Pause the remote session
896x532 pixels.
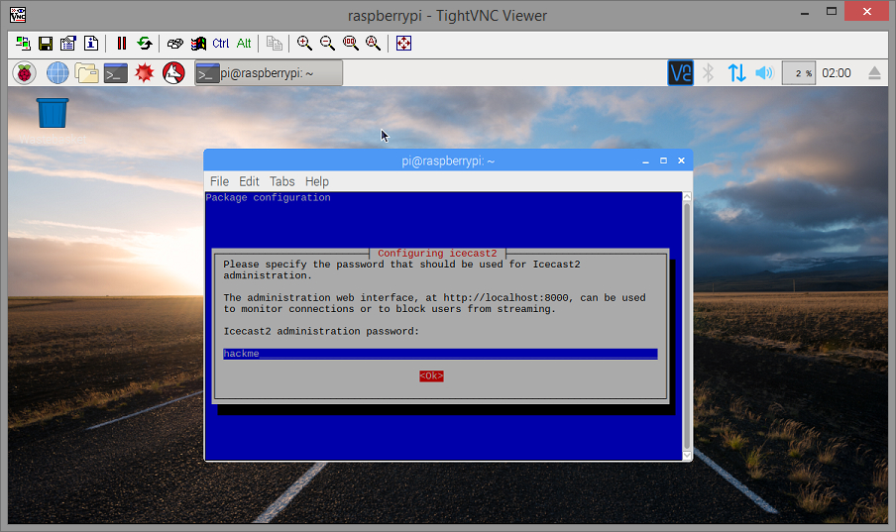pos(122,44)
